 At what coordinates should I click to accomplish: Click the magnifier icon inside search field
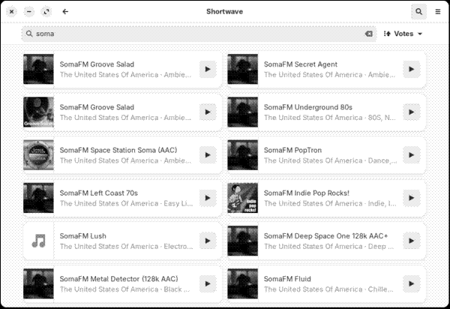[29, 34]
